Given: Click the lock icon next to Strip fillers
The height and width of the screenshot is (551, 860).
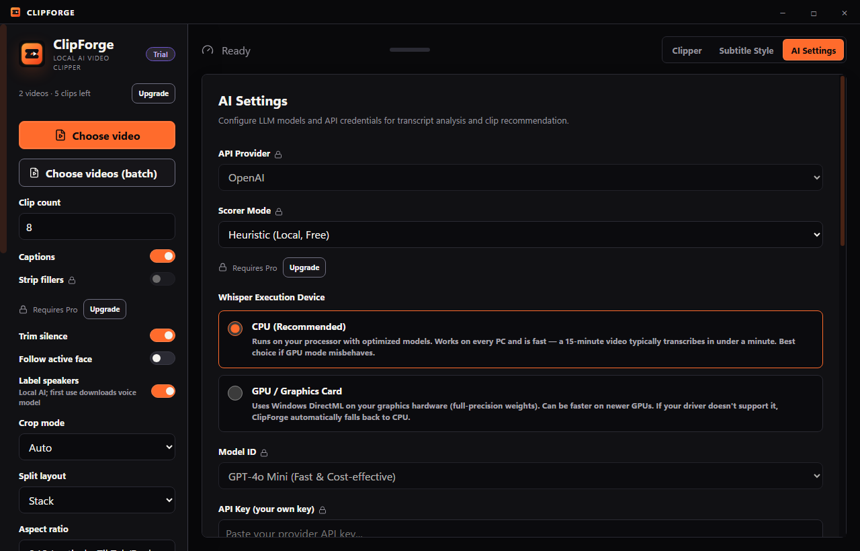Looking at the screenshot, I should tap(72, 280).
